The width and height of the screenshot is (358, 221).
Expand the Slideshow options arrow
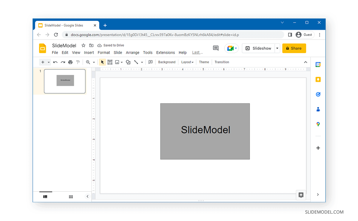point(277,48)
